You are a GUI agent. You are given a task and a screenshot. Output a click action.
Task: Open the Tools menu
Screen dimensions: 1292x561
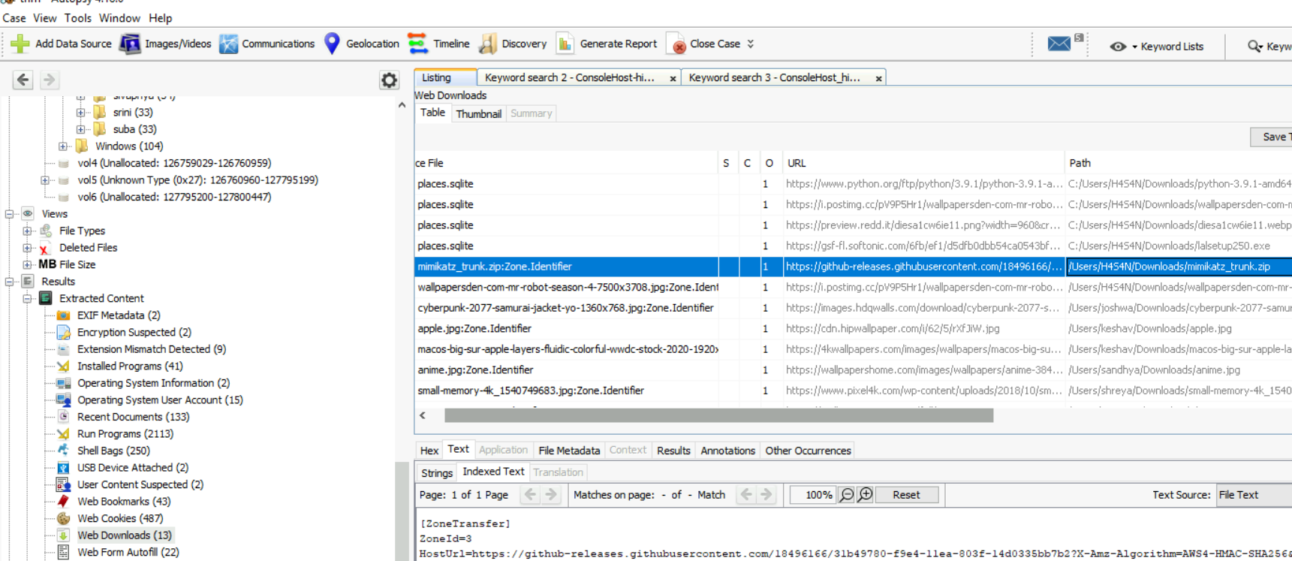77,18
